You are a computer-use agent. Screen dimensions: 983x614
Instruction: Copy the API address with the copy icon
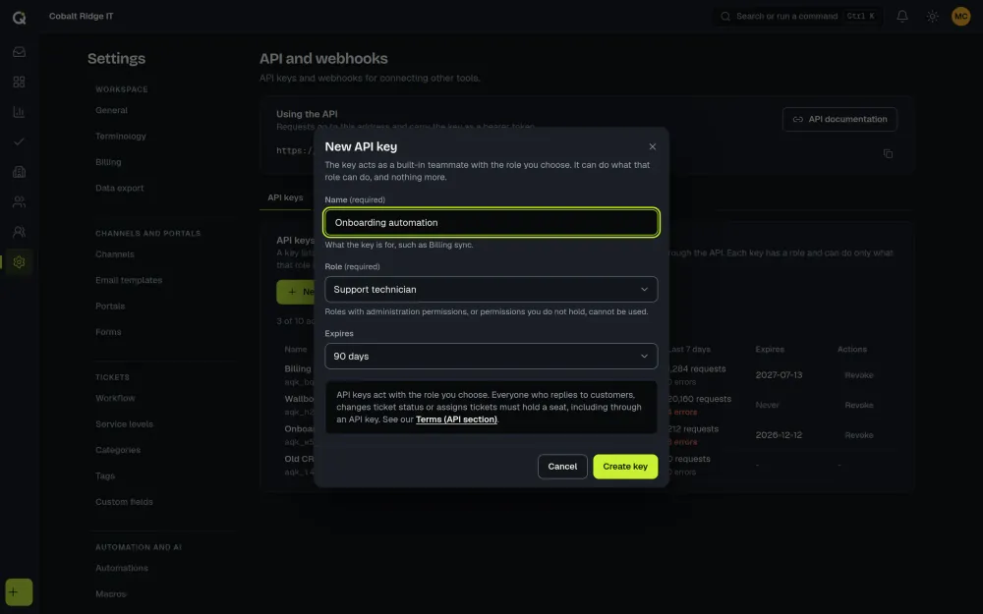(x=888, y=153)
